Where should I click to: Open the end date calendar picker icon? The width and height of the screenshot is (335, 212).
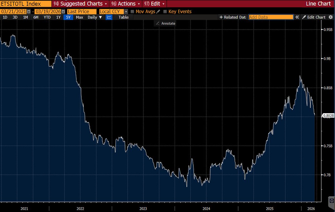(x=63, y=12)
